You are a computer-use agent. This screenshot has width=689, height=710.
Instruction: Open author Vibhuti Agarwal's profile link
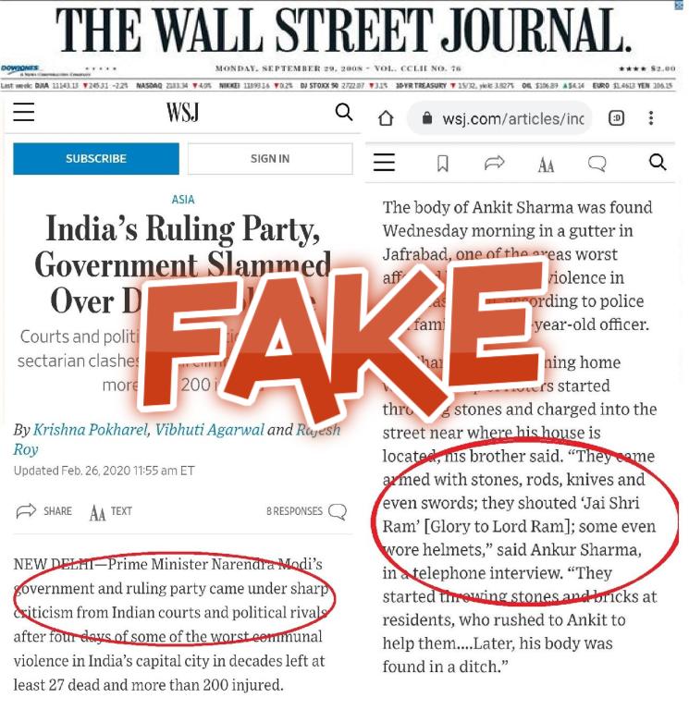(209, 429)
